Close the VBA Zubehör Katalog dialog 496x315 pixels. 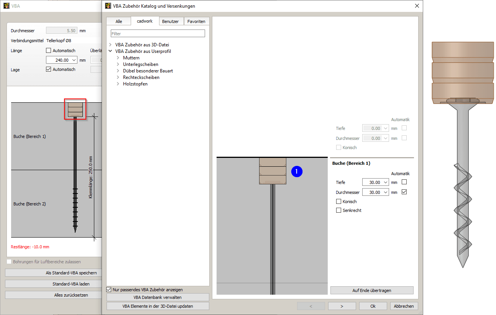click(417, 6)
